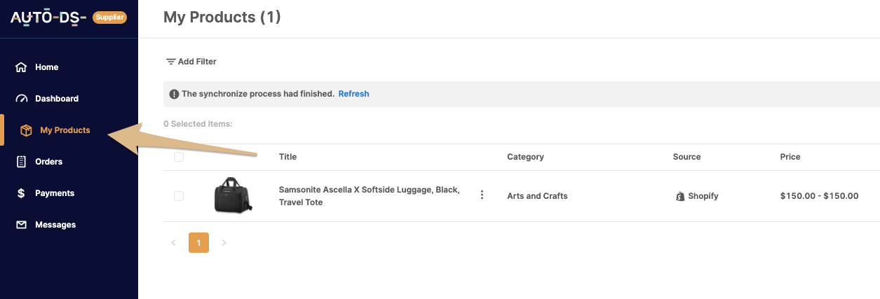Click the Orders clipboard icon

[x=21, y=162]
